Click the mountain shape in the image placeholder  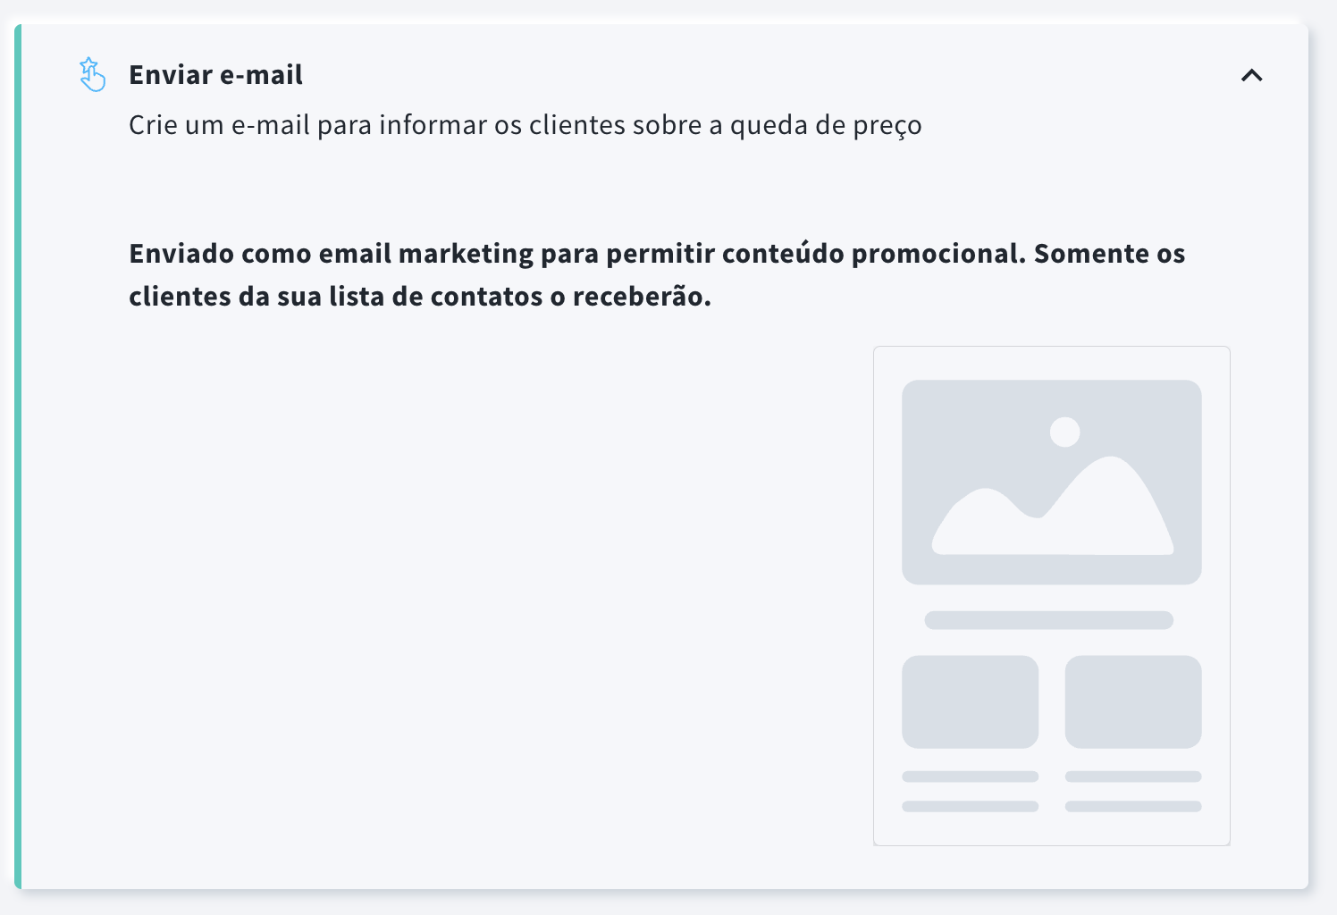pyautogui.click(x=1053, y=506)
